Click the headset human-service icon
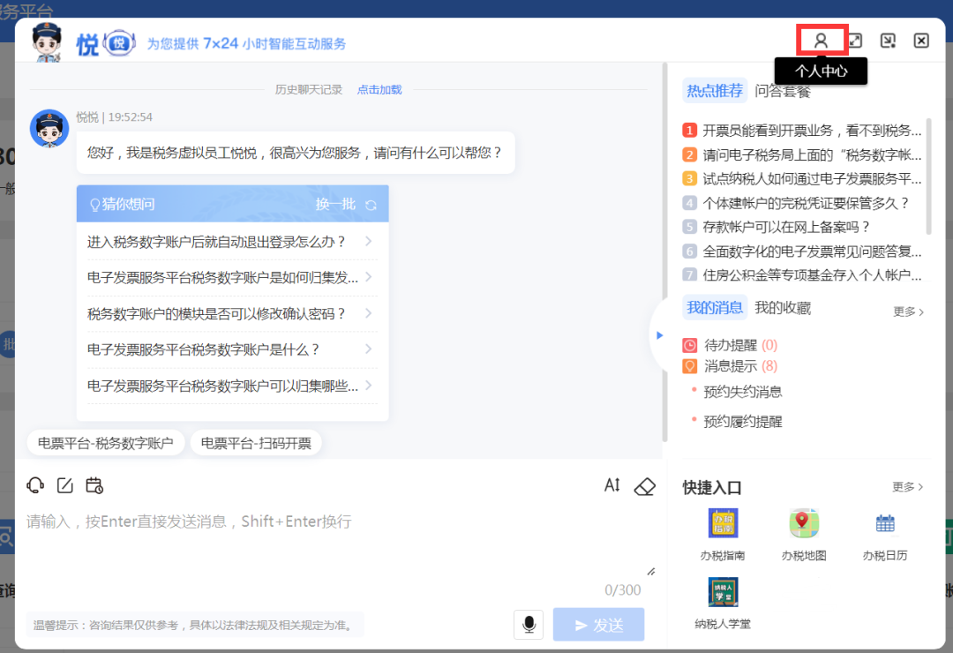The width and height of the screenshot is (953, 653). 35,485
